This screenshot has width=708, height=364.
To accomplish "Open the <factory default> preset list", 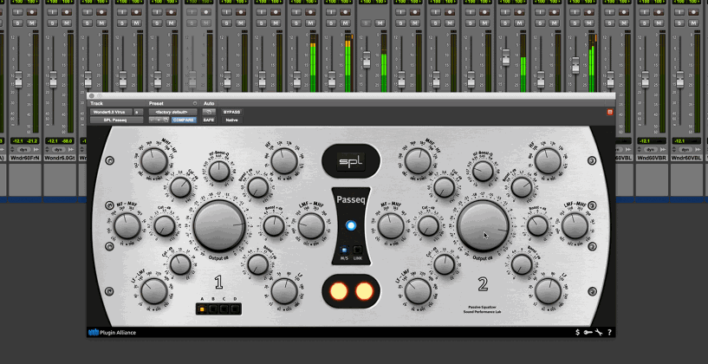I will click(173, 112).
